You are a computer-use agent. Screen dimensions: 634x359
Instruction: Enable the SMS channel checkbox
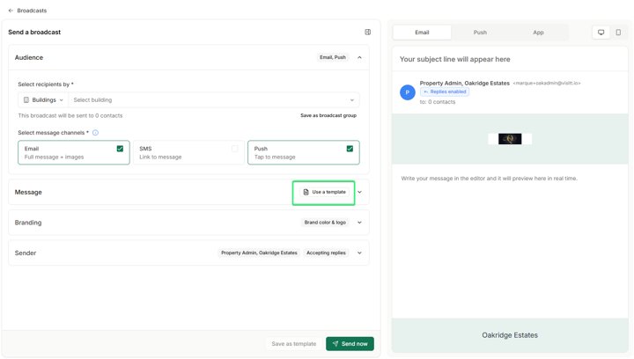coord(235,149)
